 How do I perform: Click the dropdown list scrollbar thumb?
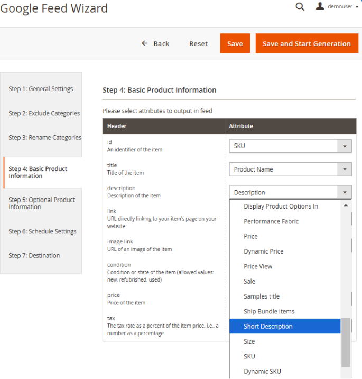coord(346,342)
